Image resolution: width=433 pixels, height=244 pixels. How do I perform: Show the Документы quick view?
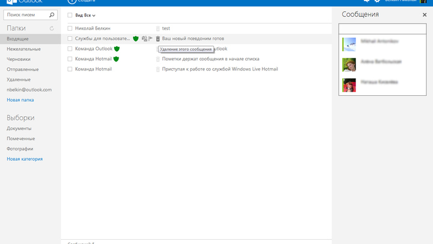tap(19, 128)
